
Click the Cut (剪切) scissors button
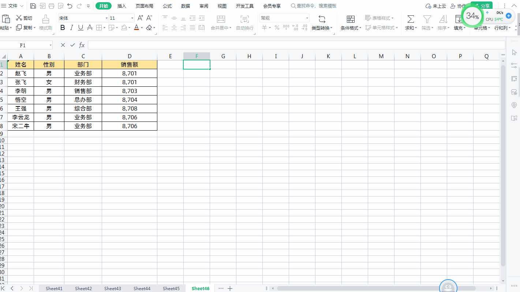[24, 18]
